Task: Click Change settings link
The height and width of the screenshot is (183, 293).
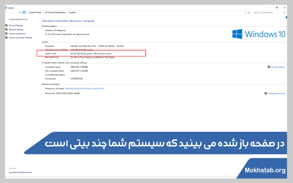Action: [277, 67]
